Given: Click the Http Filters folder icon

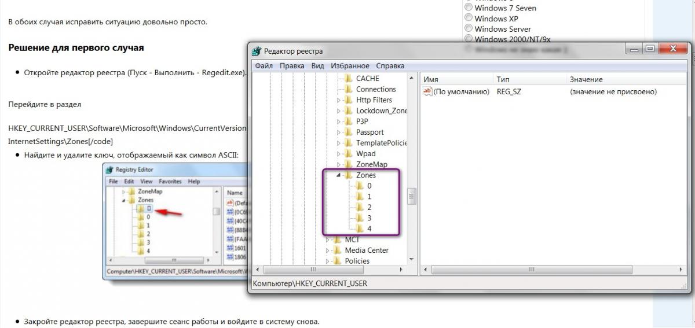Looking at the screenshot, I should tap(348, 99).
